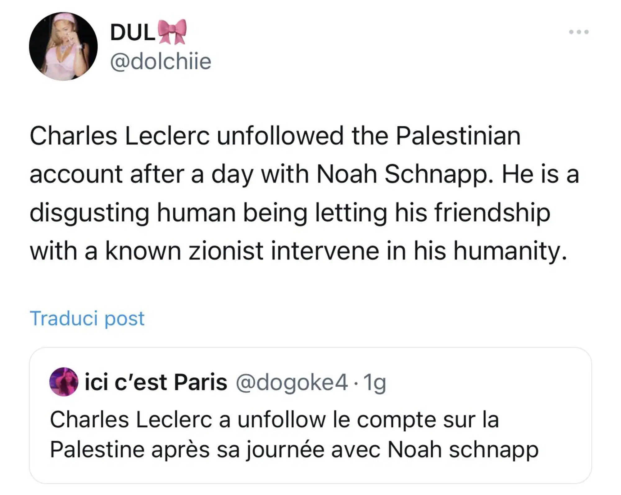Click the Traduci post link
The image size is (621, 495).
[x=87, y=318]
